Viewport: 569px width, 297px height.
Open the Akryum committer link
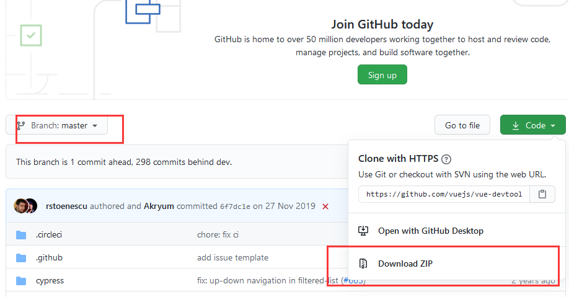tap(159, 206)
